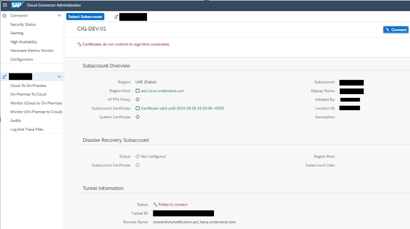Open On-Premise To Cloud settings
This screenshot has height=229, width=410.
click(x=28, y=94)
